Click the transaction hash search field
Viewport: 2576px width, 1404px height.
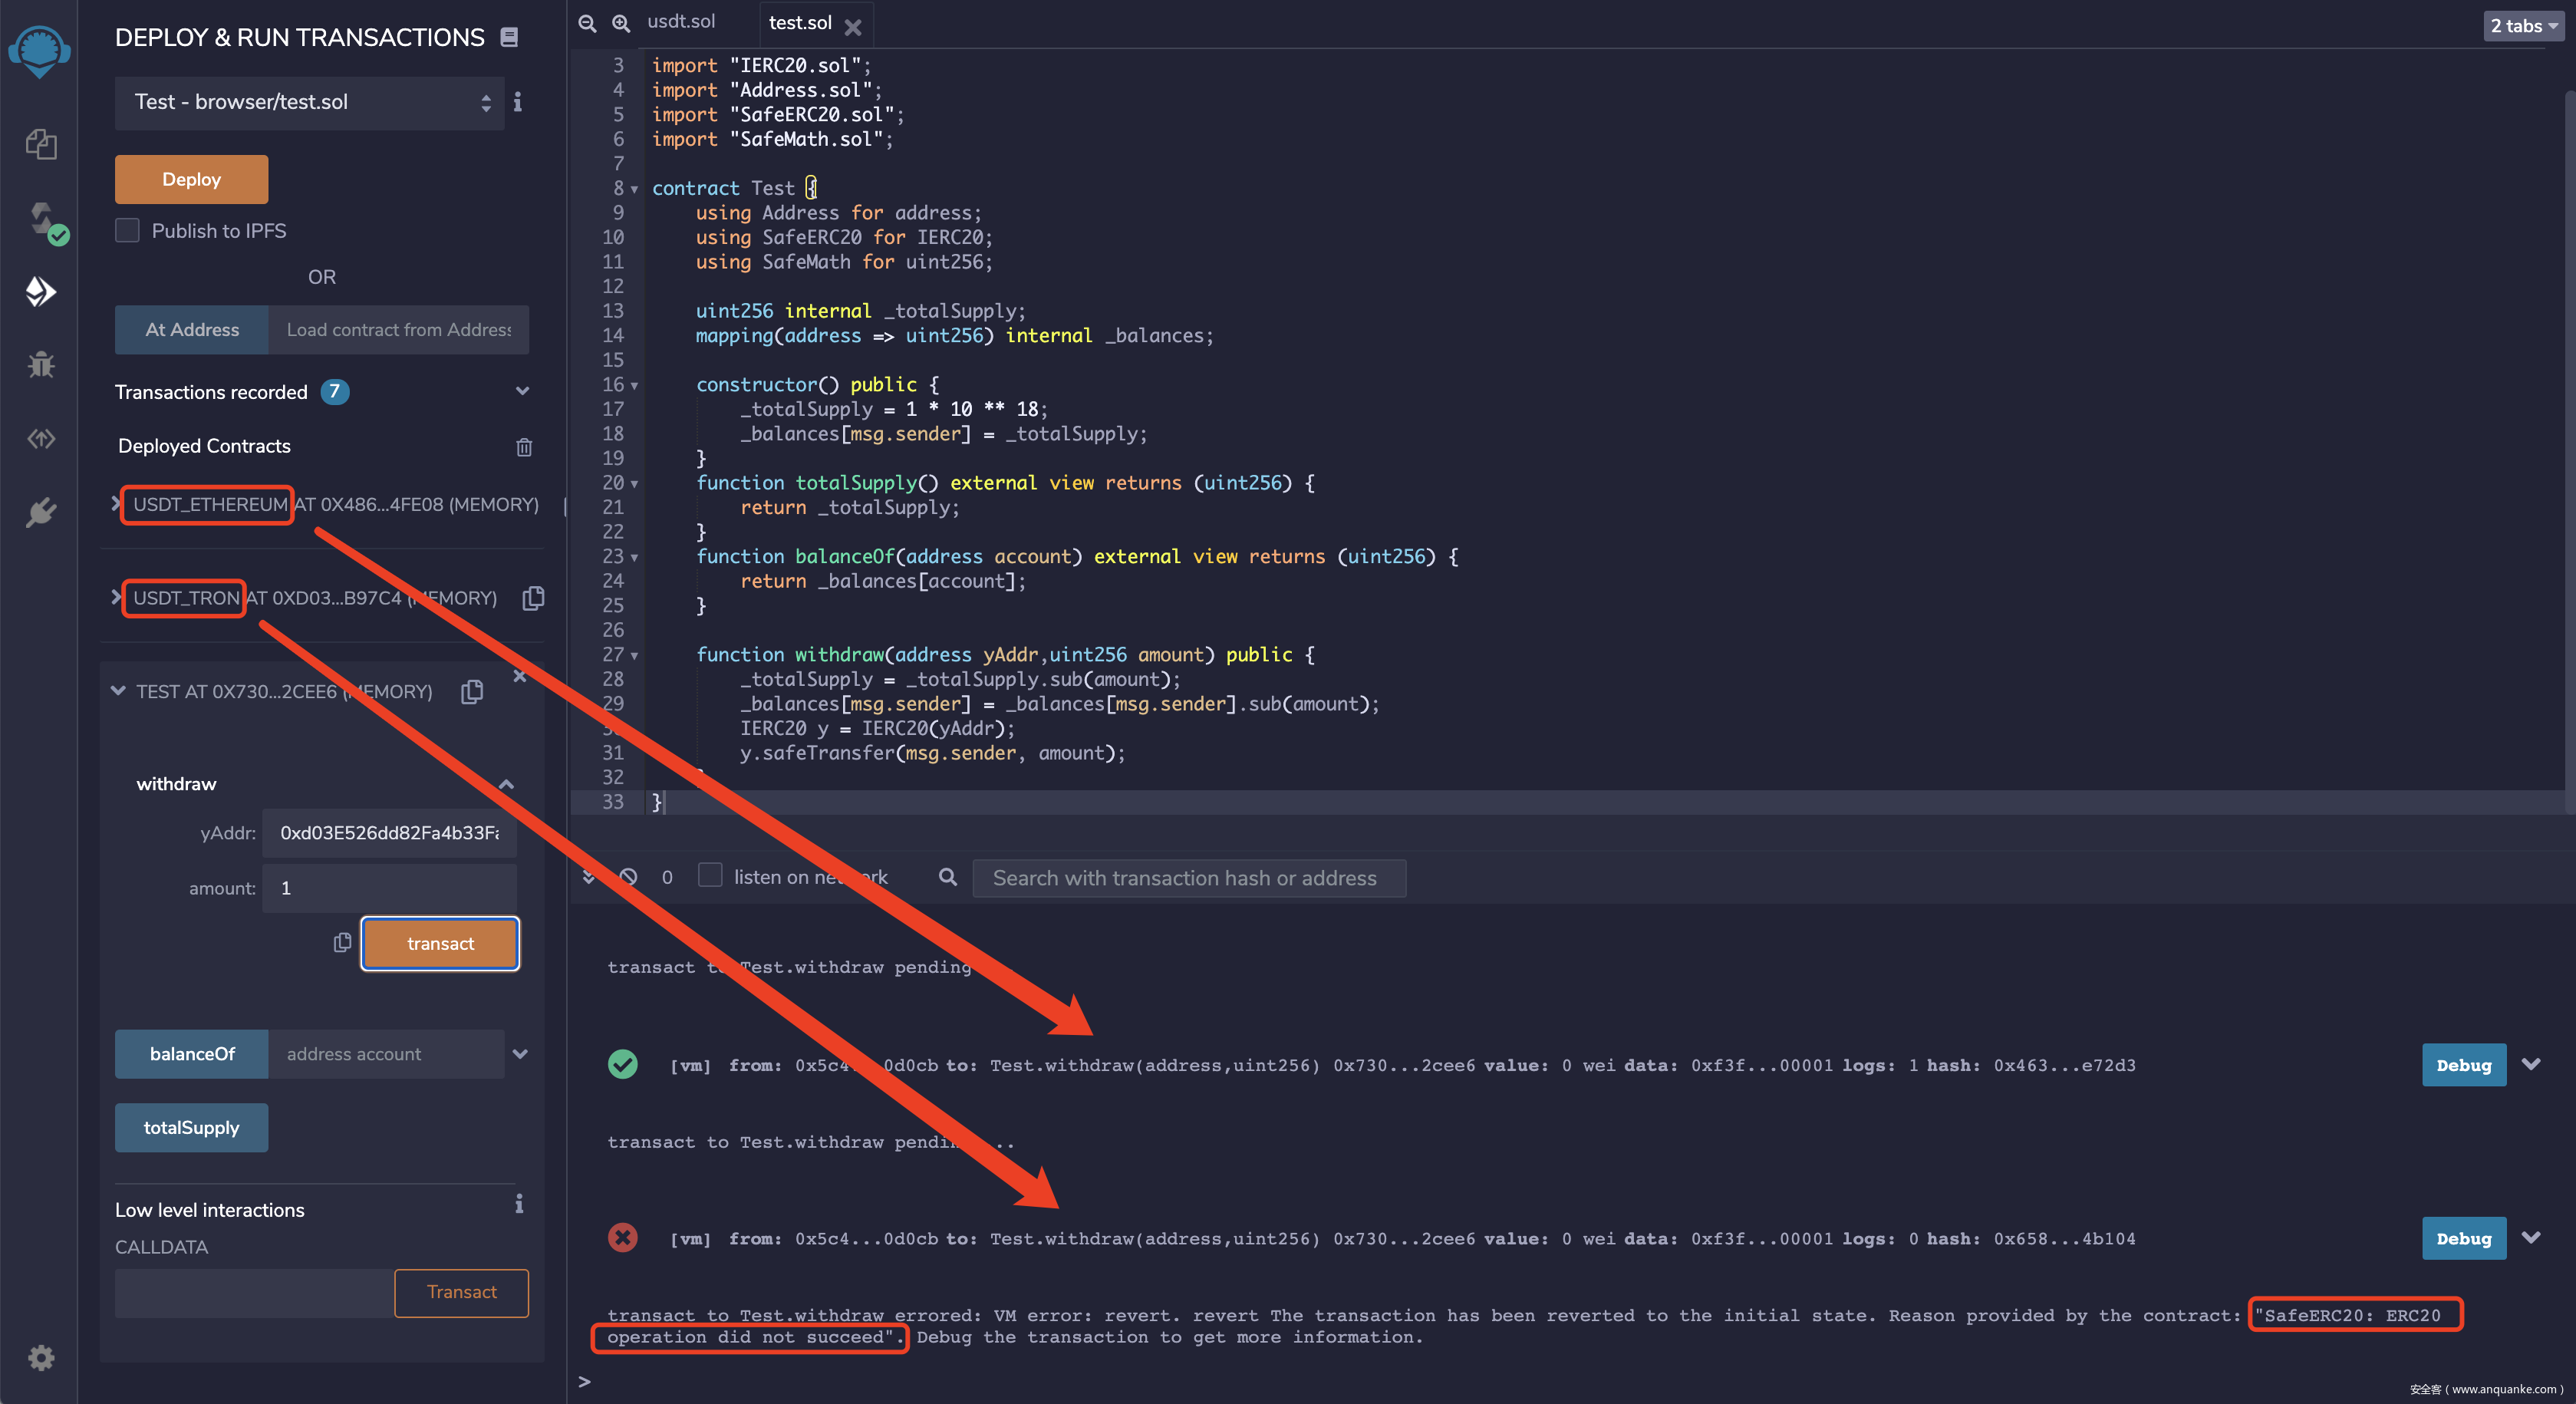[1188, 878]
